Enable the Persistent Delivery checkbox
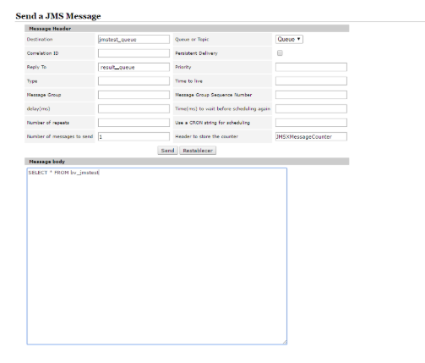 coord(280,53)
